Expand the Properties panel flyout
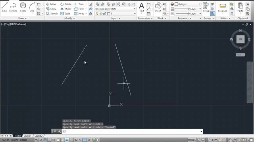254x142 pixels. pos(185,19)
